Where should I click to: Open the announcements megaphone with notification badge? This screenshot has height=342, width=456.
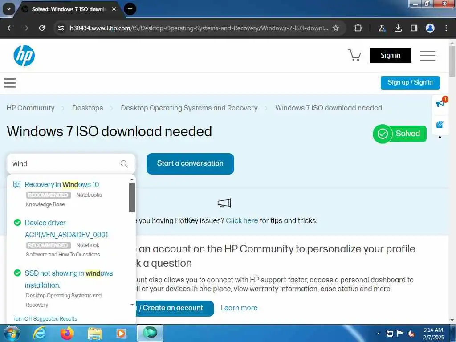440,102
